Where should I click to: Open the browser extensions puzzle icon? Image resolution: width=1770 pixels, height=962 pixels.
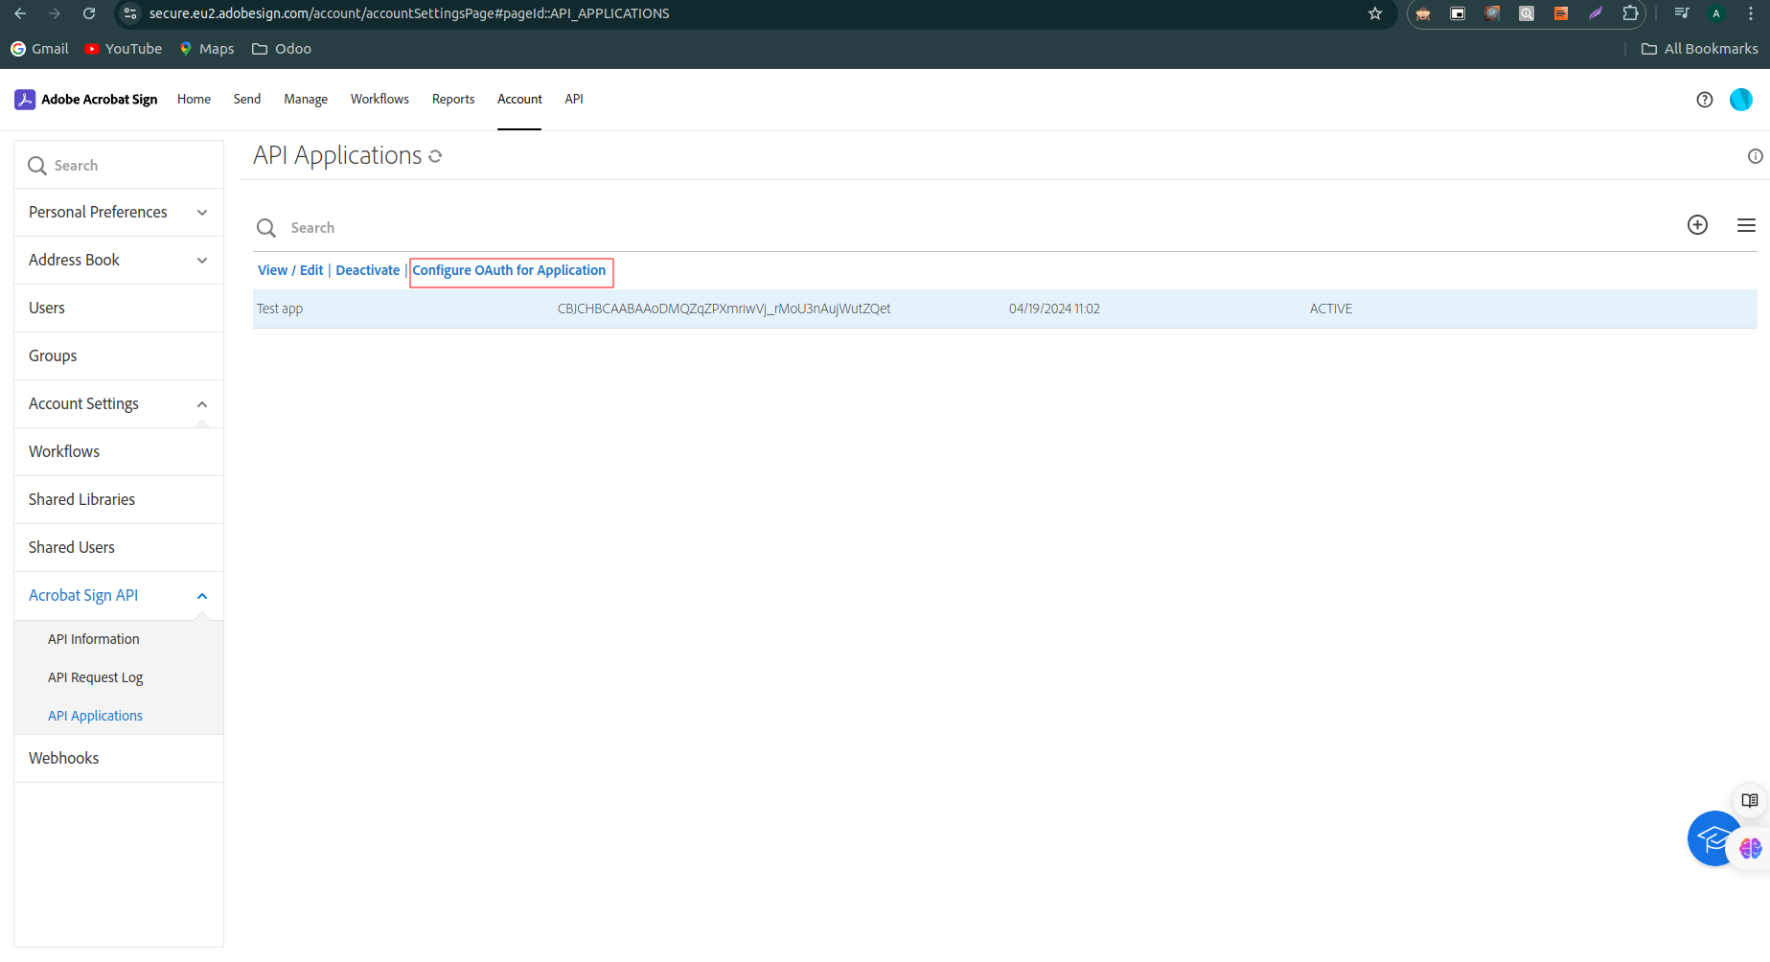[x=1630, y=13]
